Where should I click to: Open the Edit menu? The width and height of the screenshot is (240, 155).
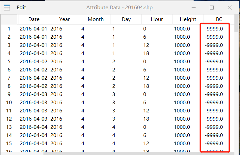[21, 7]
